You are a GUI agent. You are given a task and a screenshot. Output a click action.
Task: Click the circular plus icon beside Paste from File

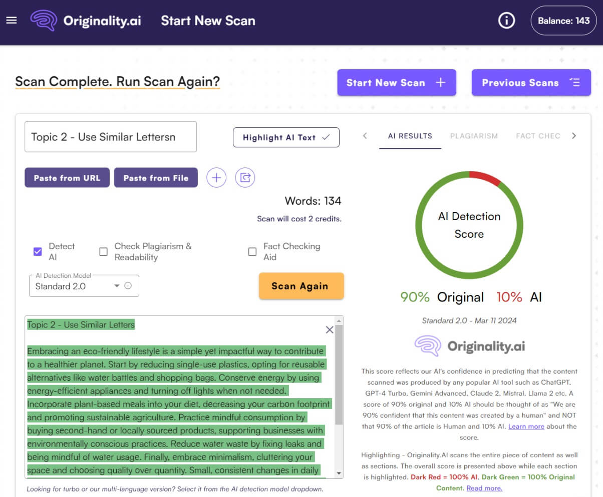pos(216,178)
